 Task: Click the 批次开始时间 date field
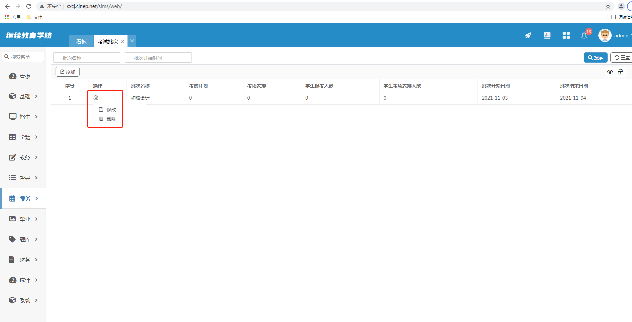point(158,58)
